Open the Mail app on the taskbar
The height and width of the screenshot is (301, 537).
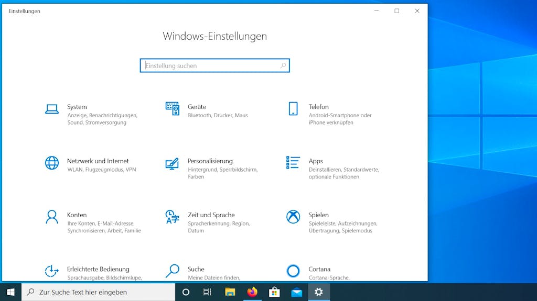[297, 292]
